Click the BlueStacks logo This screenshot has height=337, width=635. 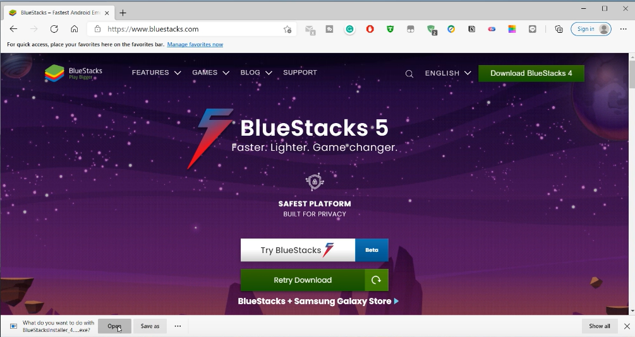[73, 73]
